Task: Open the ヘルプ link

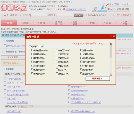Action: pos(126,4)
